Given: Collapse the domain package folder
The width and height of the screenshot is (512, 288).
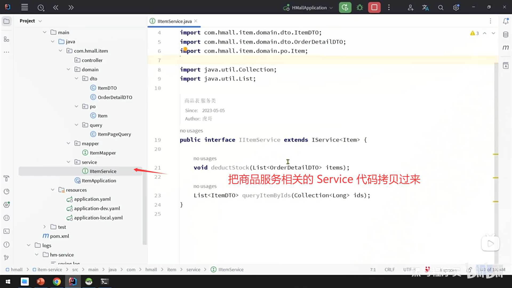Looking at the screenshot, I should coord(69,69).
